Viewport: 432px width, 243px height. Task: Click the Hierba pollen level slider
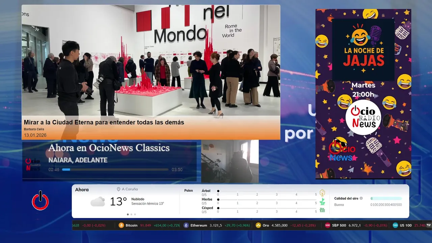[267, 199]
